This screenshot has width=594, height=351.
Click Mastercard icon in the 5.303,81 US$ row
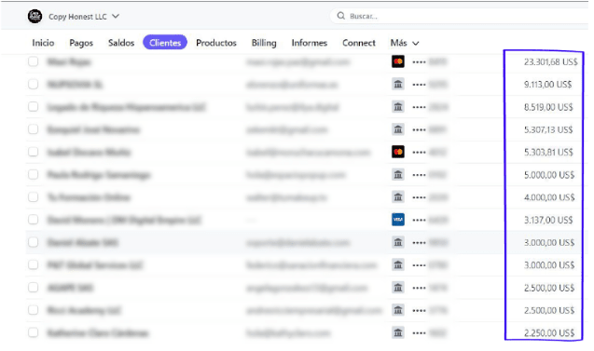(398, 152)
